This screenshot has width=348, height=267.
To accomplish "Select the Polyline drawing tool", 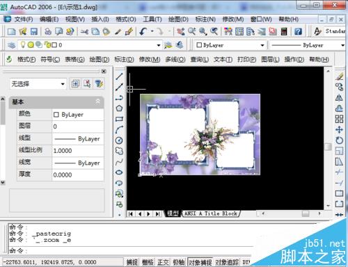I will pyautogui.click(x=119, y=97).
